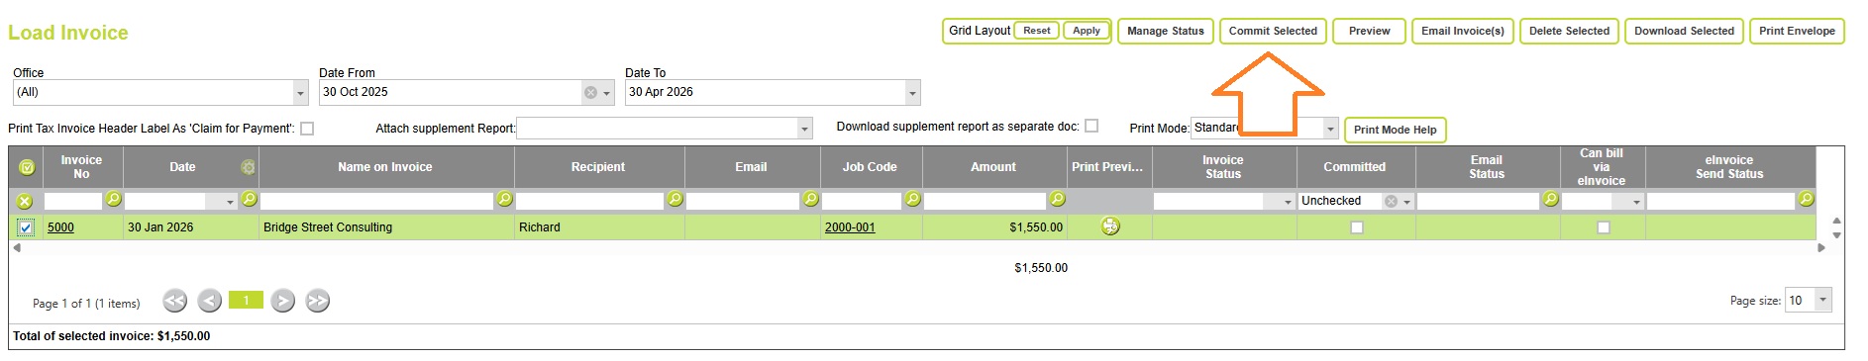Uncheck the row checkbox for invoice 5000
Screen dimensions: 1868x361
[x=26, y=227]
